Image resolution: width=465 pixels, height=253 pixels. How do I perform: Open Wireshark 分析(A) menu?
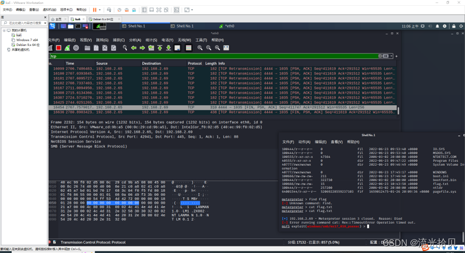[135, 40]
